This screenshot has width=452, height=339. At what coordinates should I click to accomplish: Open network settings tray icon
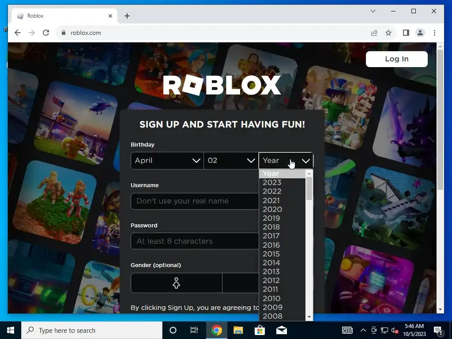point(384,330)
